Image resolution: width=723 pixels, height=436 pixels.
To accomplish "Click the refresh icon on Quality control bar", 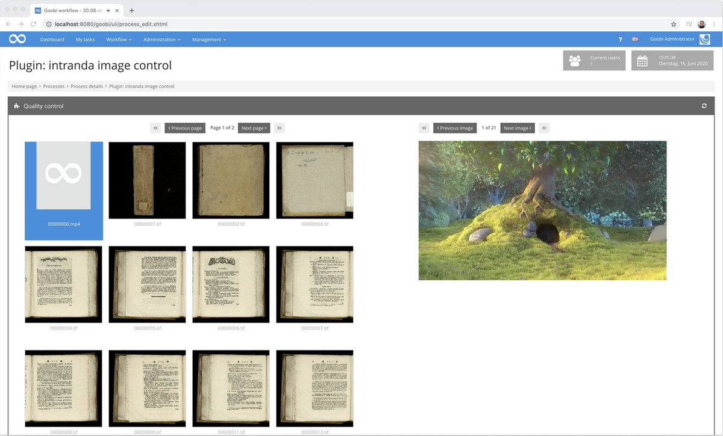I will (x=704, y=105).
